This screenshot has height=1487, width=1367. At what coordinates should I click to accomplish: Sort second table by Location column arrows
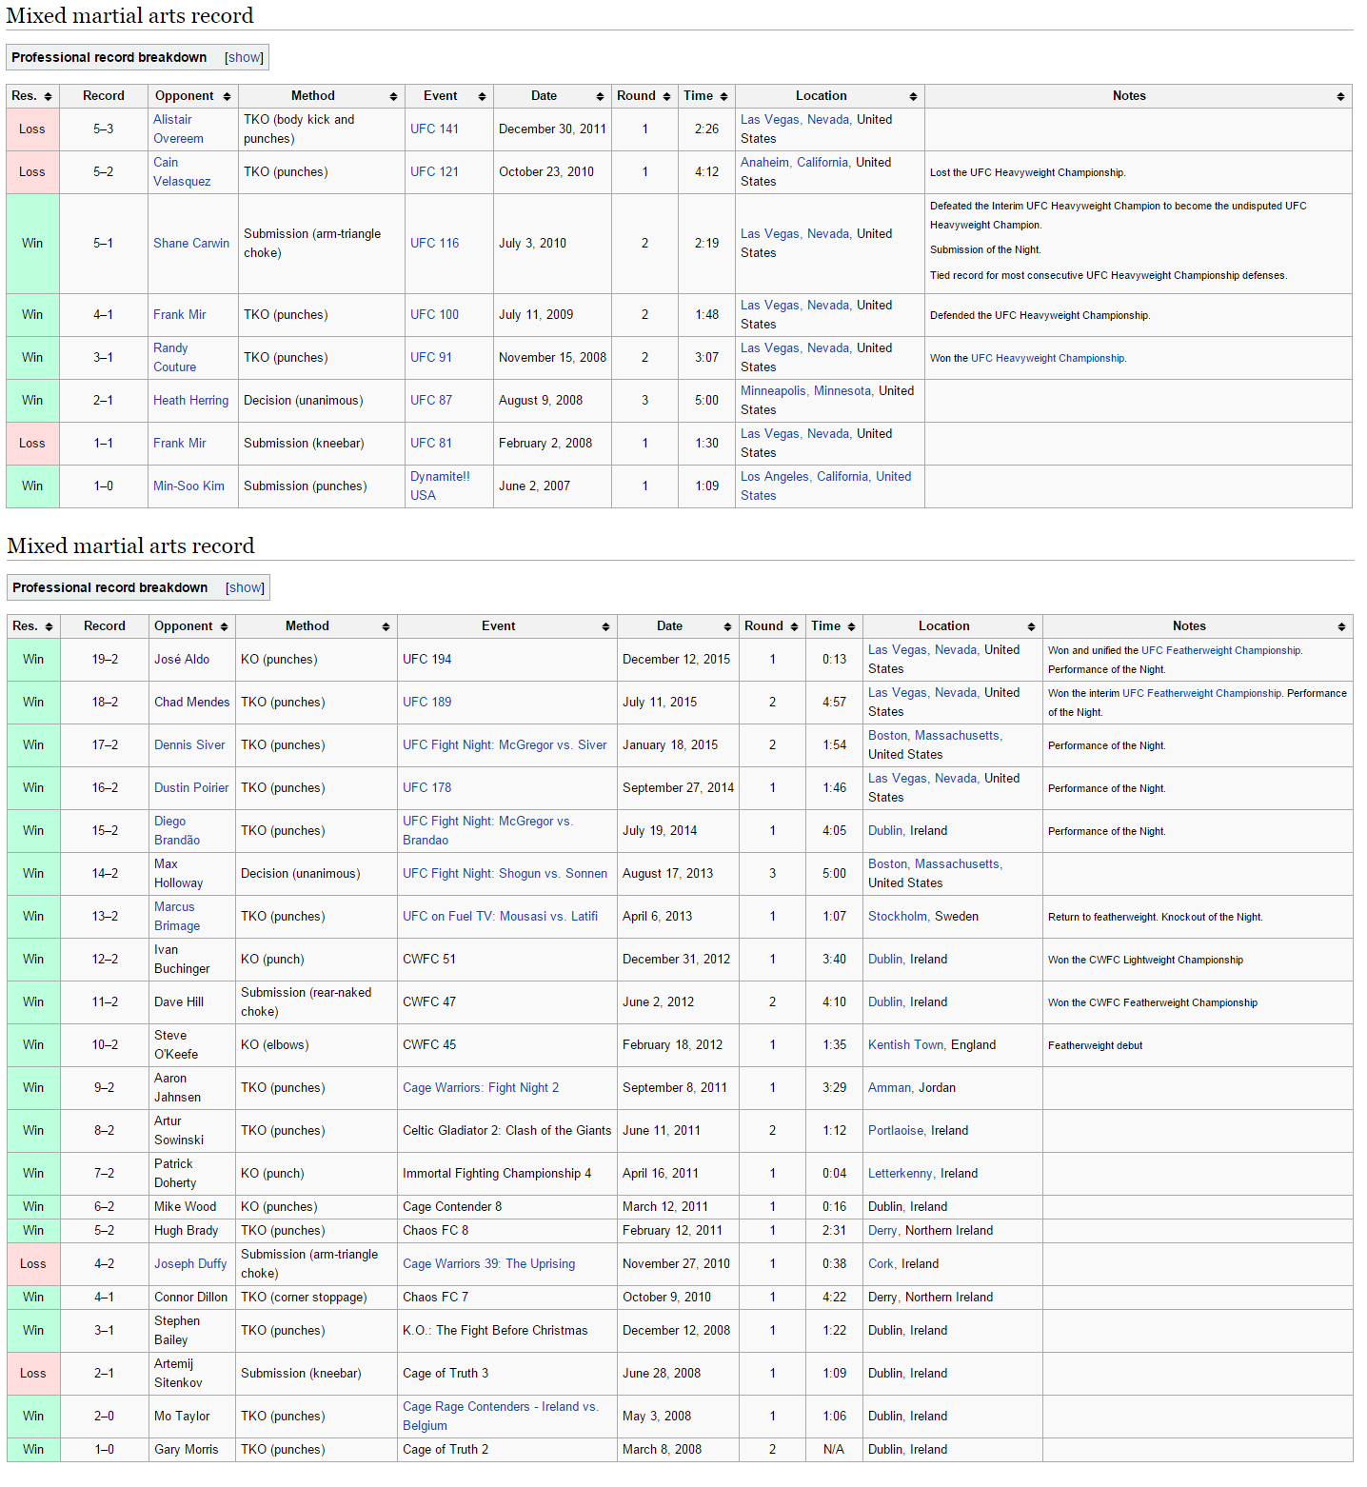(x=1031, y=627)
